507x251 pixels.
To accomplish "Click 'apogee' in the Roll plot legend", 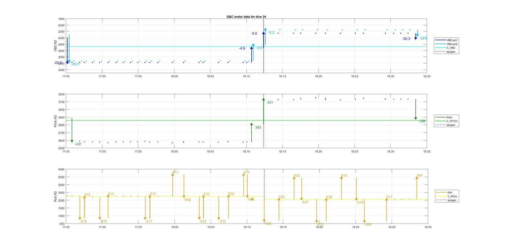I will point(452,200).
